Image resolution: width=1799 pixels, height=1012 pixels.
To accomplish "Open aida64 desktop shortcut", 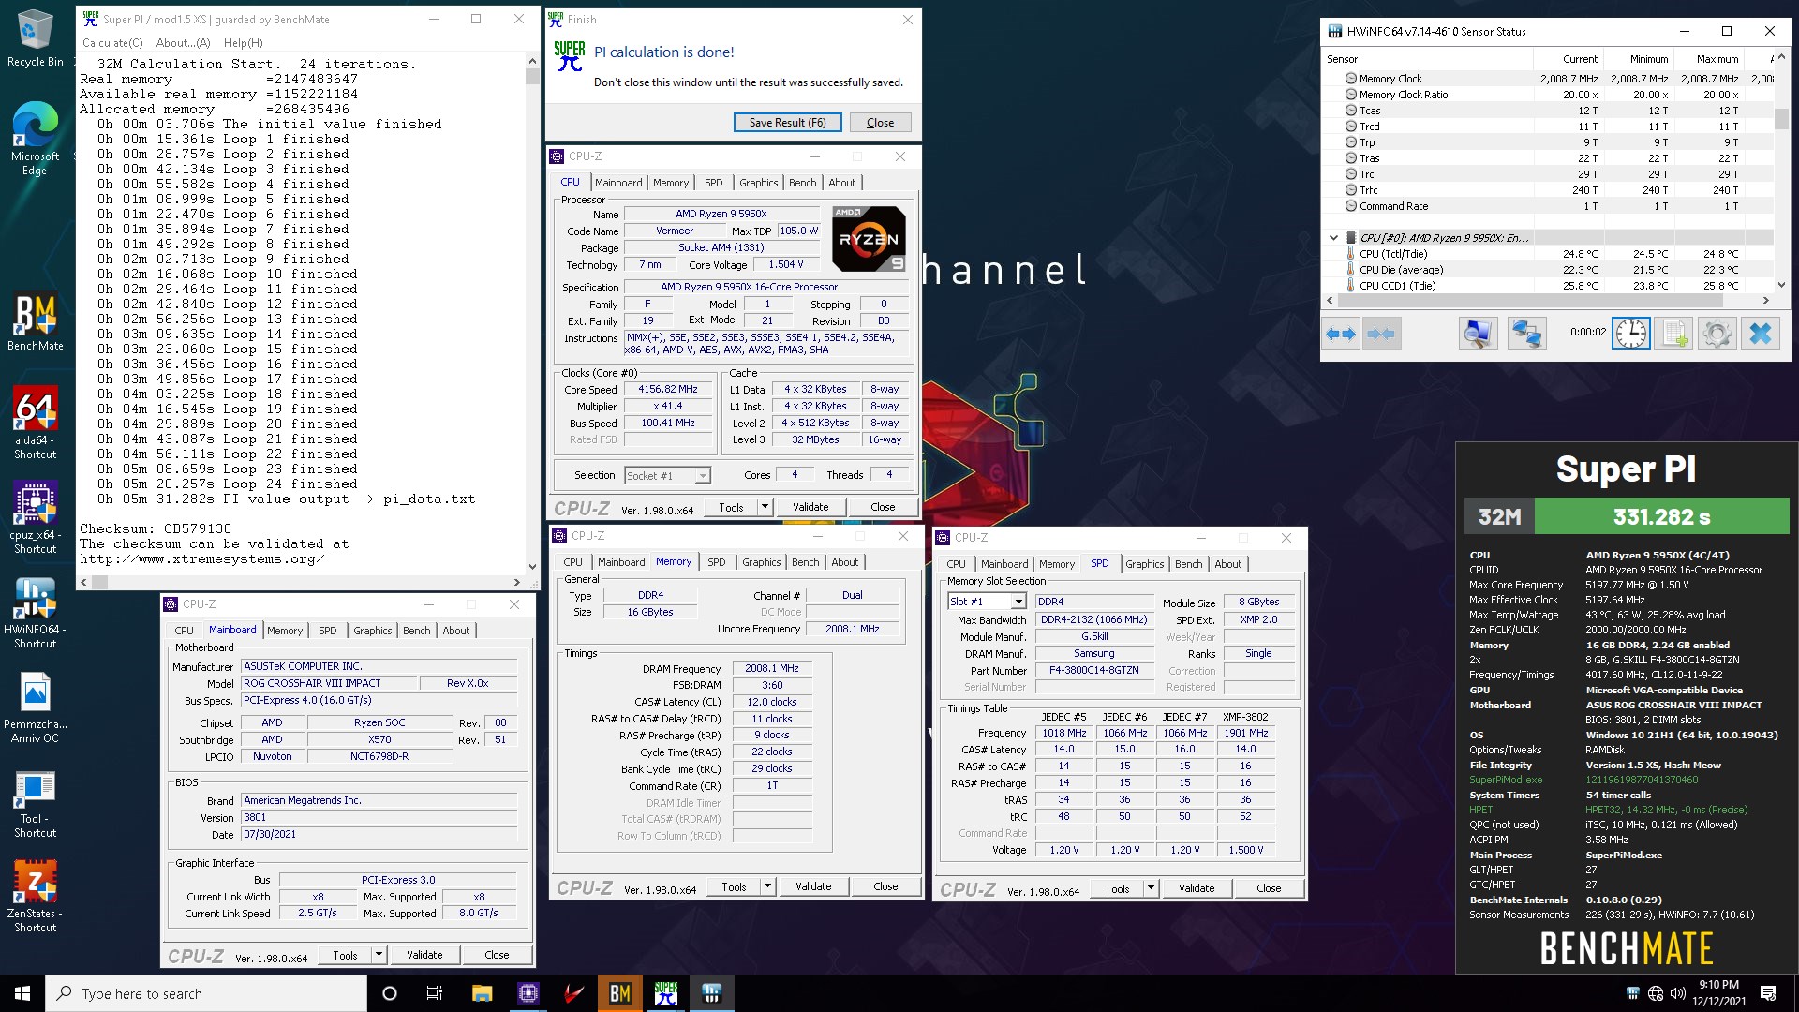I will [36, 423].
